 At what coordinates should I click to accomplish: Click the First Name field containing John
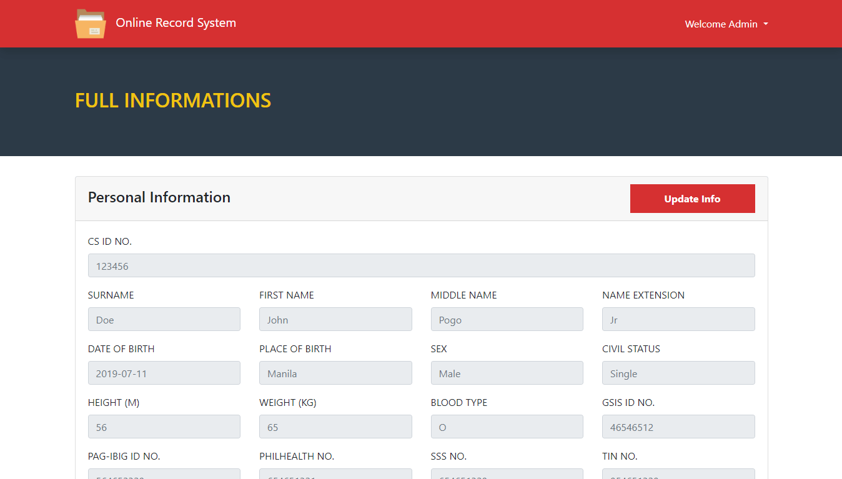pos(335,319)
